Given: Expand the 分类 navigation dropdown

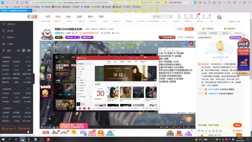Looking at the screenshot, I should 68,17.
